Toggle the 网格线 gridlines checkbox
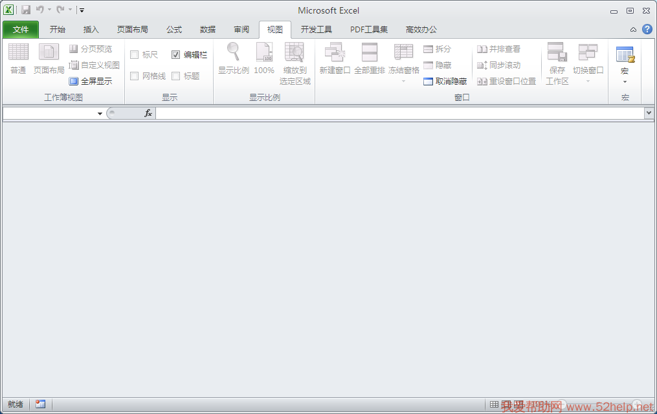Screen dimensions: 657x414 pyautogui.click(x=135, y=76)
